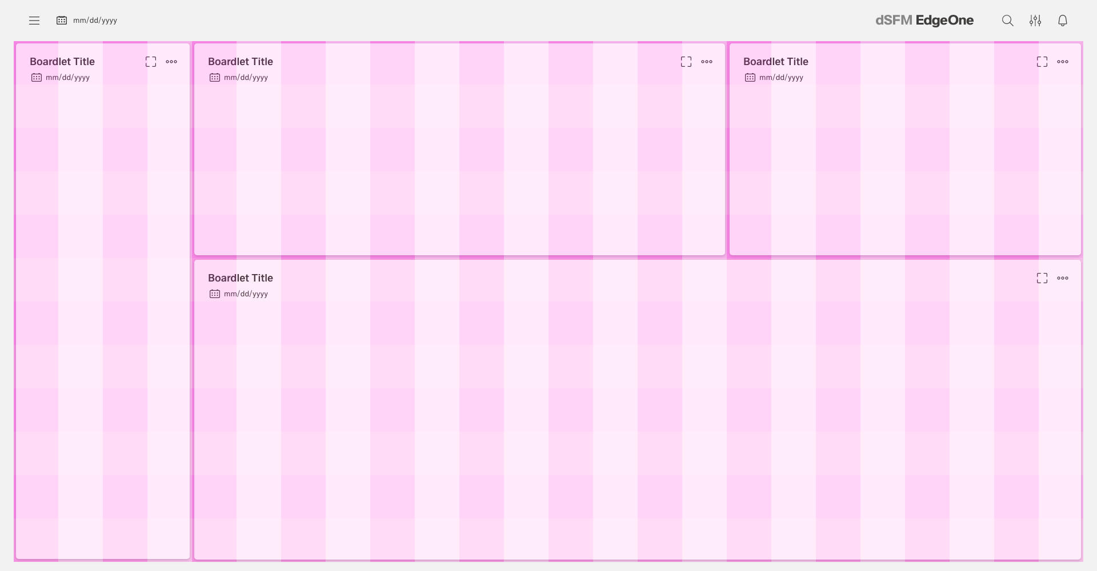Select the top-right boardlet's mm/dd/yyyy date
The height and width of the screenshot is (571, 1097).
(x=781, y=78)
